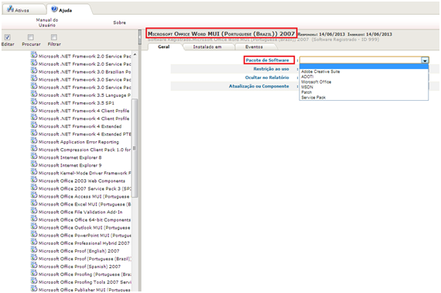Select Microsoft Office Proofing Tools 2007 row

click(x=84, y=282)
